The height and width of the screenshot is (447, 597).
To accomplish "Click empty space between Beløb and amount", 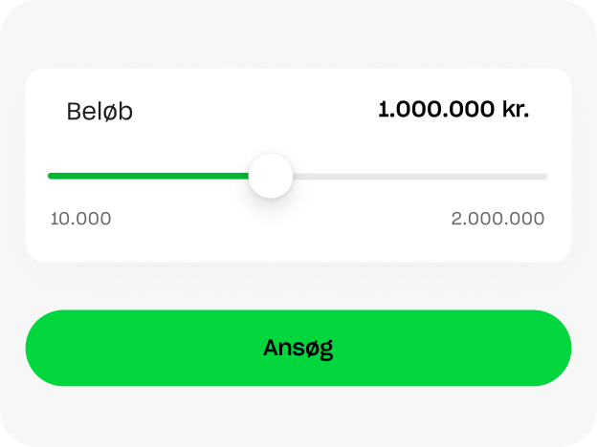I will pos(255,110).
